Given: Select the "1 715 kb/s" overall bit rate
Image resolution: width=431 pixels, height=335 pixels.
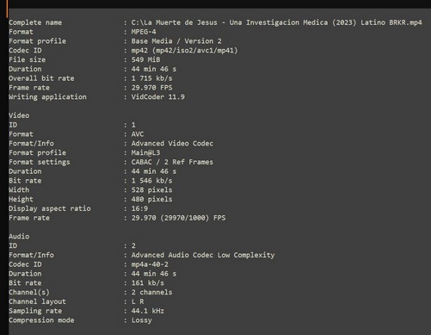Looking at the screenshot, I should [x=151, y=78].
